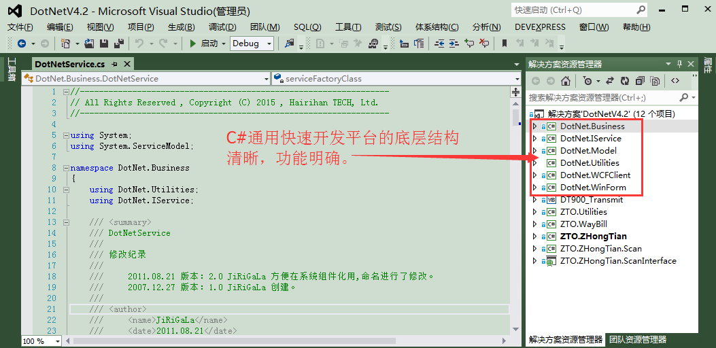Select the DotNetService.cs document tab
The image size is (716, 348).
pos(70,64)
